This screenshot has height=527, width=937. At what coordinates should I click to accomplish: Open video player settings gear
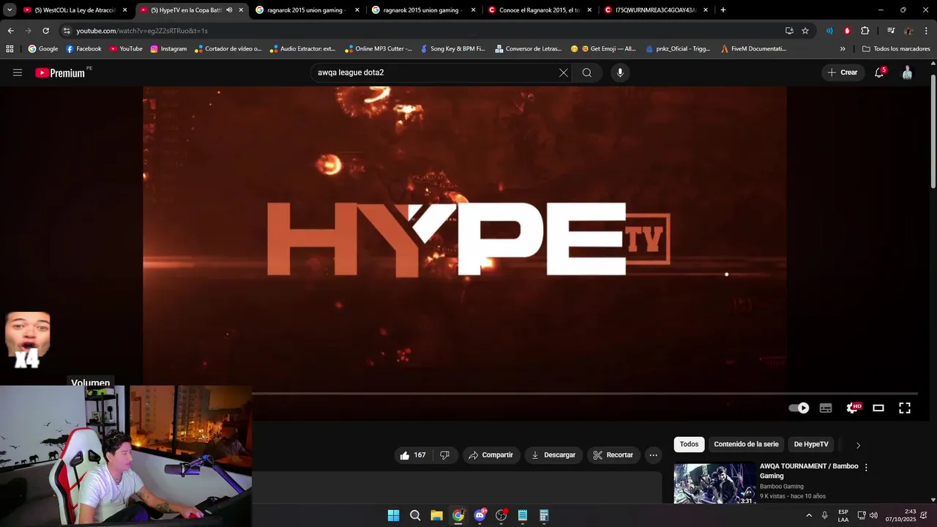coord(853,408)
